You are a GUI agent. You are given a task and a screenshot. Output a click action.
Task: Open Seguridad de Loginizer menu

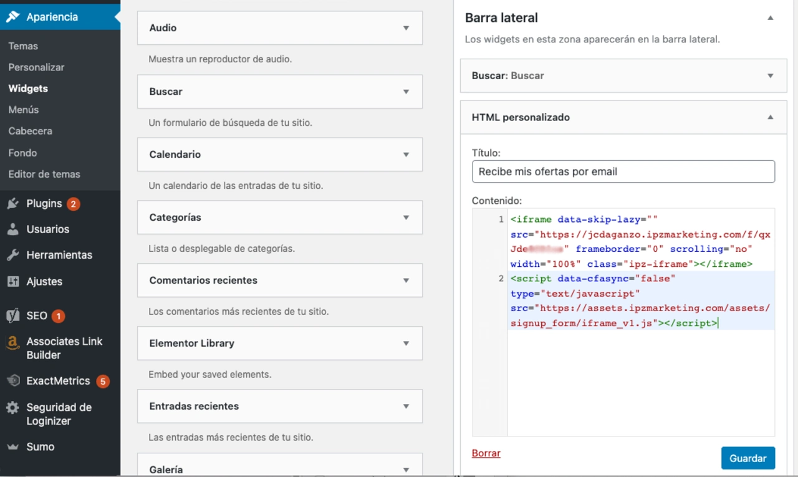coord(60,414)
